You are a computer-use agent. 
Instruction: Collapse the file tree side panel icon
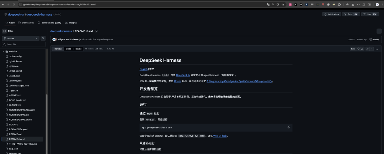[x=4, y=31]
